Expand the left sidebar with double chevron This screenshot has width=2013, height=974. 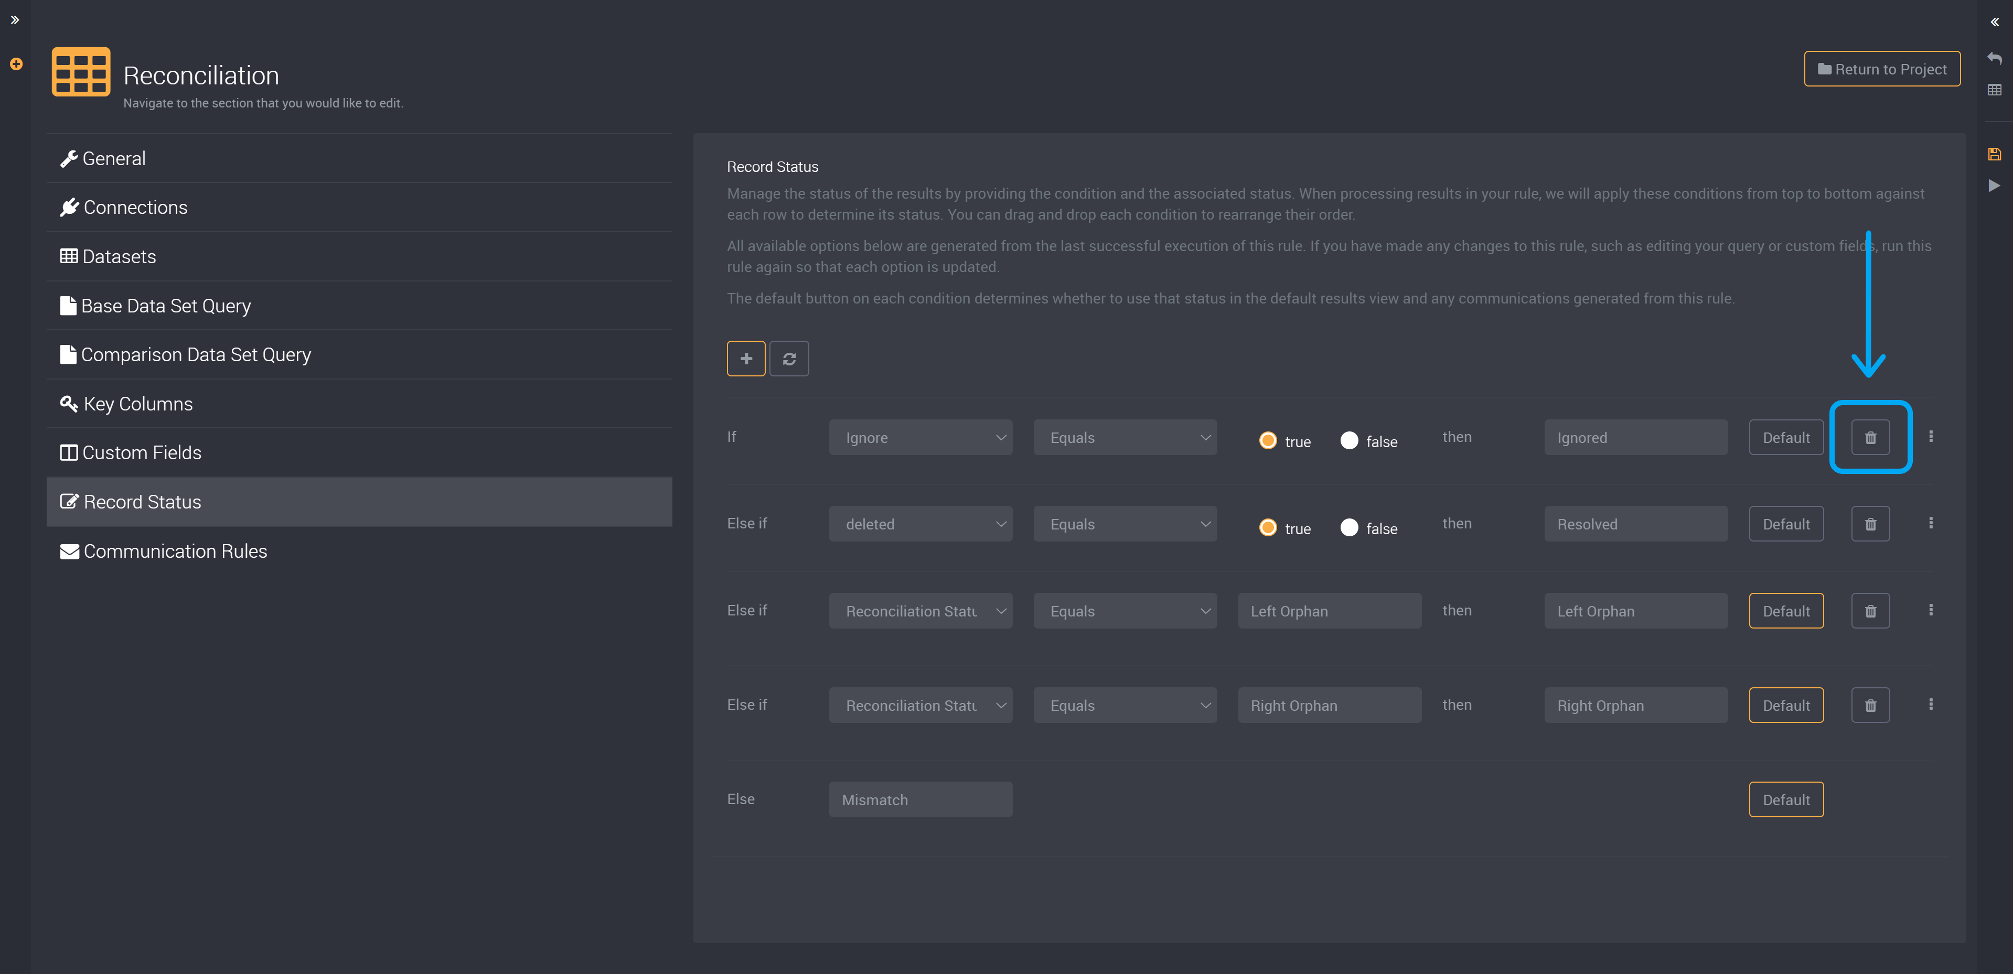pyautogui.click(x=15, y=20)
